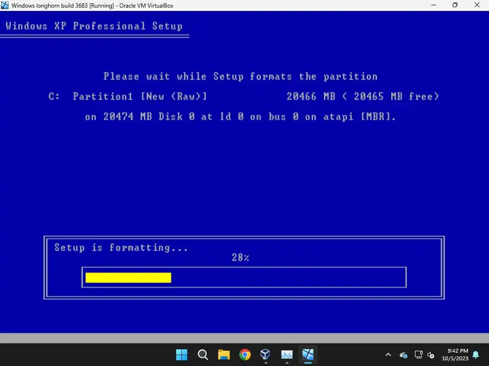Open the performance monitor taskbar icon

(287, 355)
